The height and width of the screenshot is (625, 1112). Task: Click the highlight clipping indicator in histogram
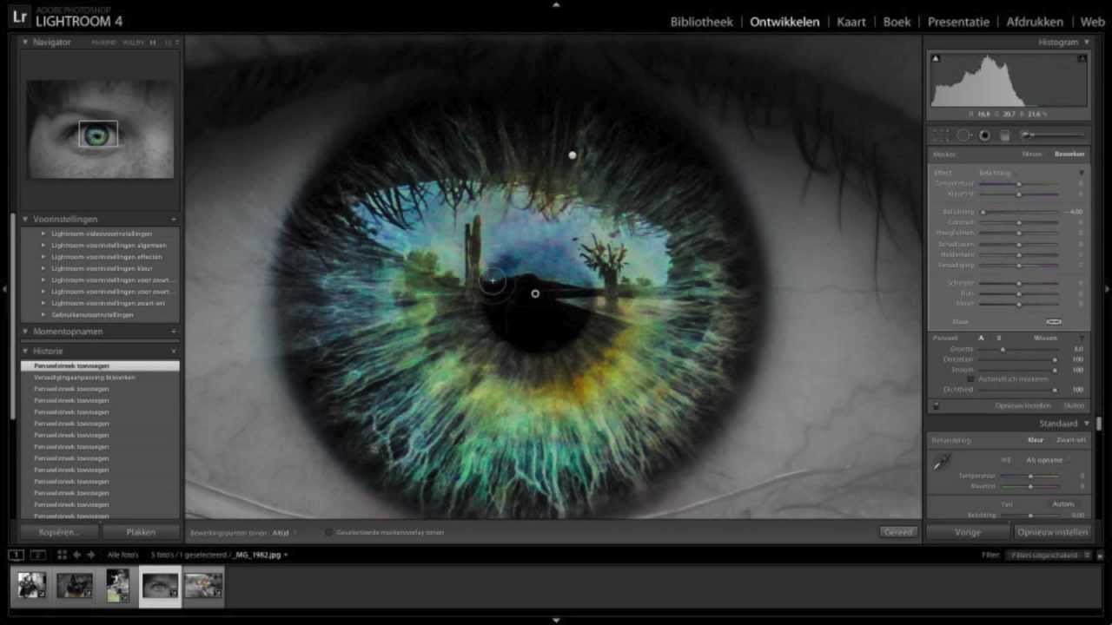coord(1082,59)
